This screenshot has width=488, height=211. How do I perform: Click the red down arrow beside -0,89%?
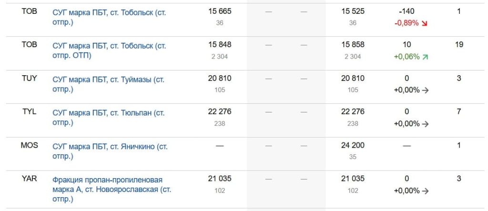click(425, 23)
